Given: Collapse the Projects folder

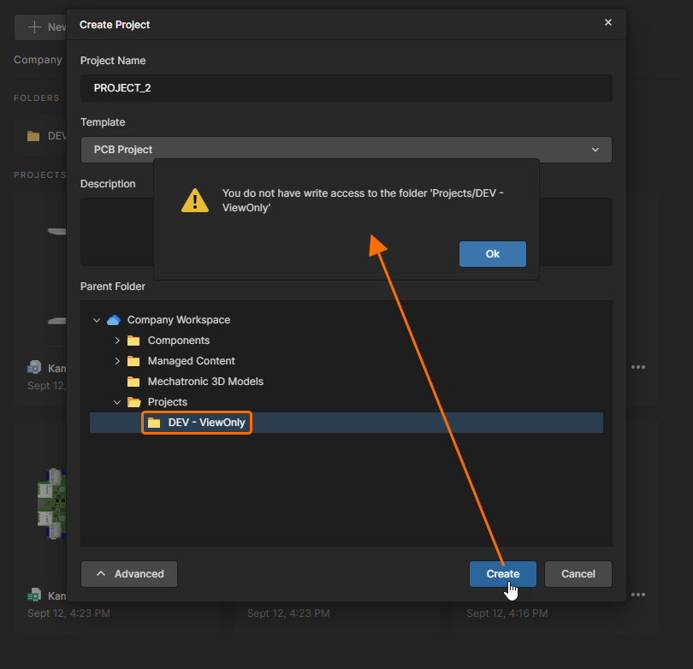Looking at the screenshot, I should pyautogui.click(x=117, y=402).
